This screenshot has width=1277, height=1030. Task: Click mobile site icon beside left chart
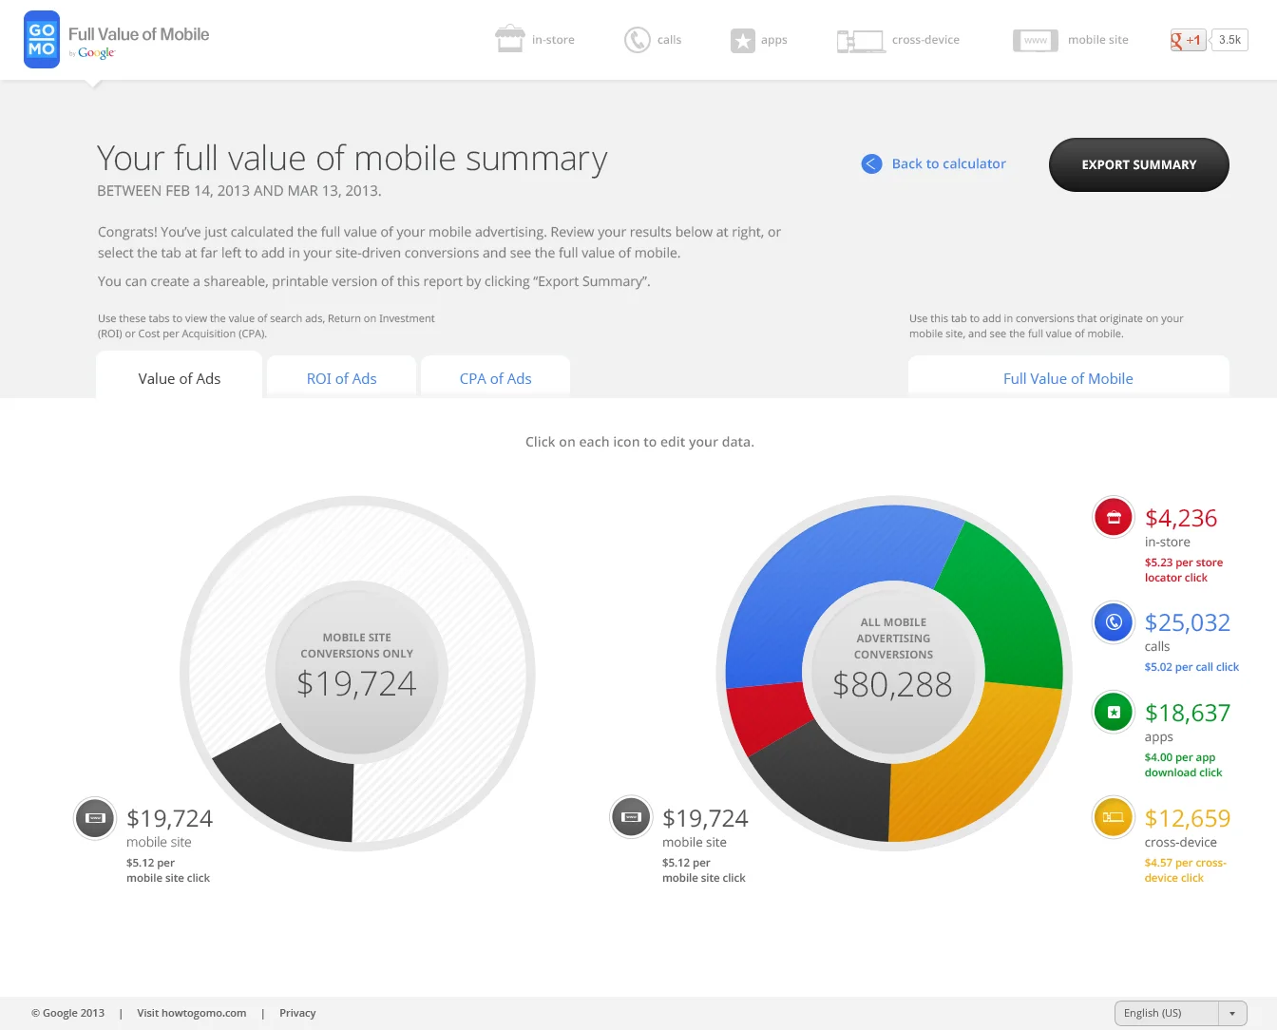[x=95, y=817]
